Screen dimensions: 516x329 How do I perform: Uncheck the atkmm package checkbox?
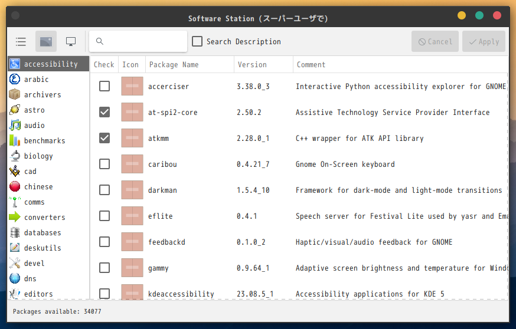(104, 138)
